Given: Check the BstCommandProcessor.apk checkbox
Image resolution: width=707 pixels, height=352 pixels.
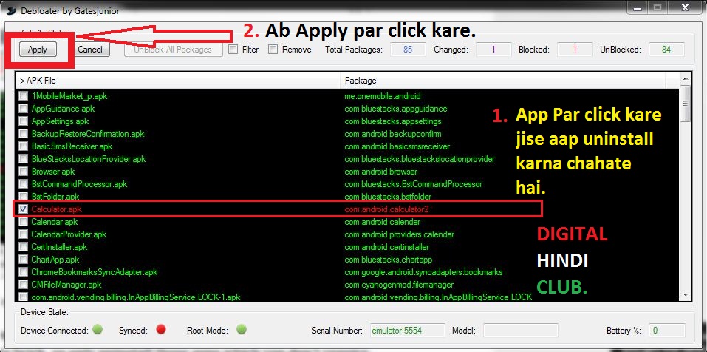Looking at the screenshot, I should point(23,184).
